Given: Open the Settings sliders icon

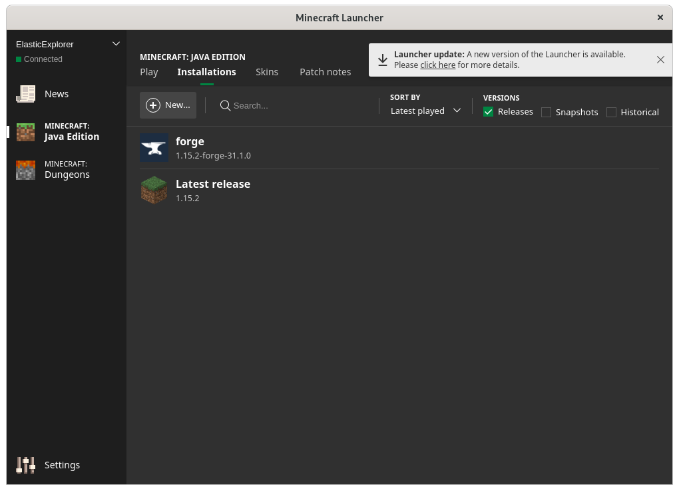Looking at the screenshot, I should coord(25,465).
